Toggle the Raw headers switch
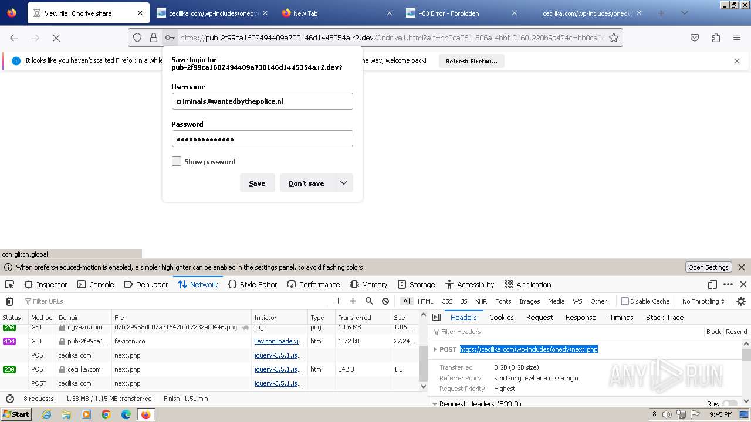751x422 pixels. (x=730, y=404)
